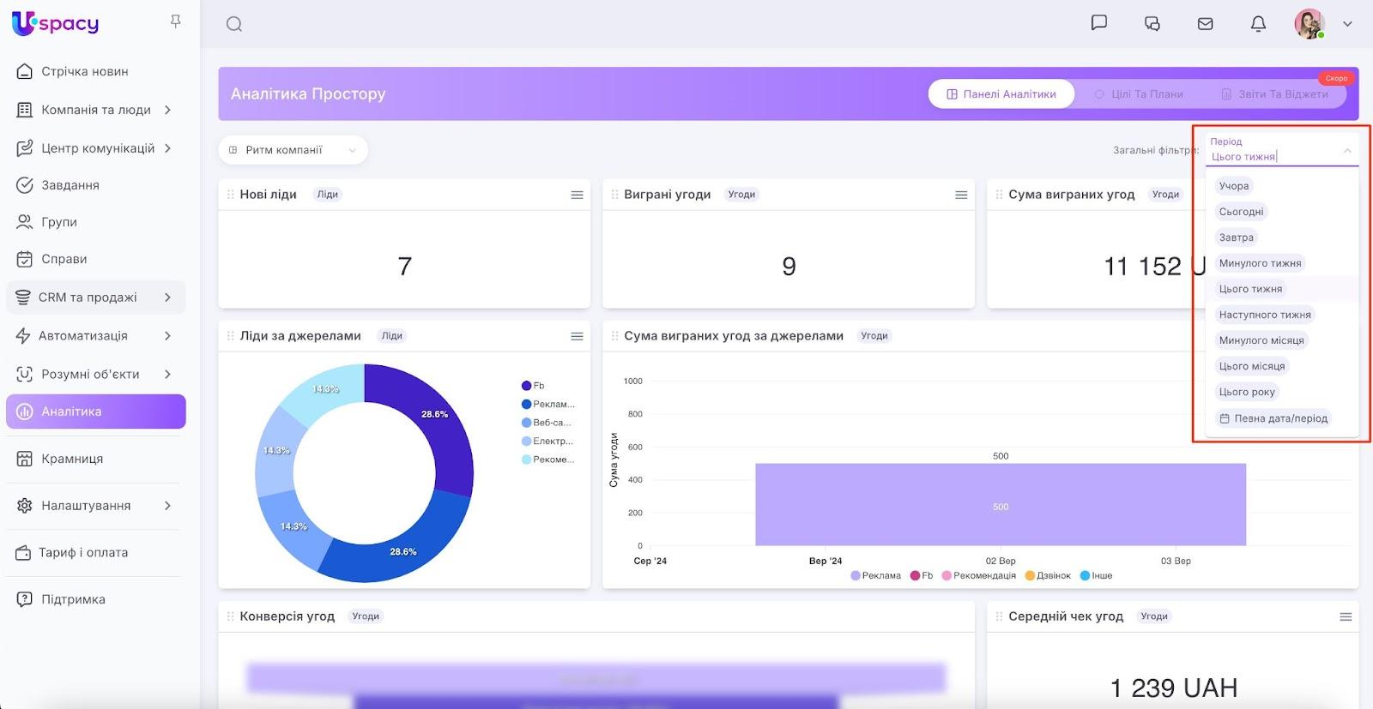Expand the CRM та продажі menu
1373x709 pixels.
click(x=95, y=297)
